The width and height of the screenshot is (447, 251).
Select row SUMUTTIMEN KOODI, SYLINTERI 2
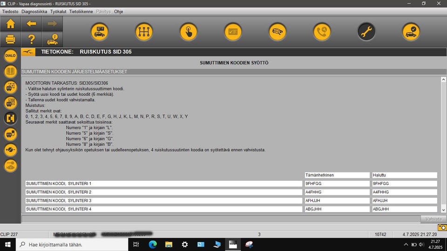[x=164, y=192]
